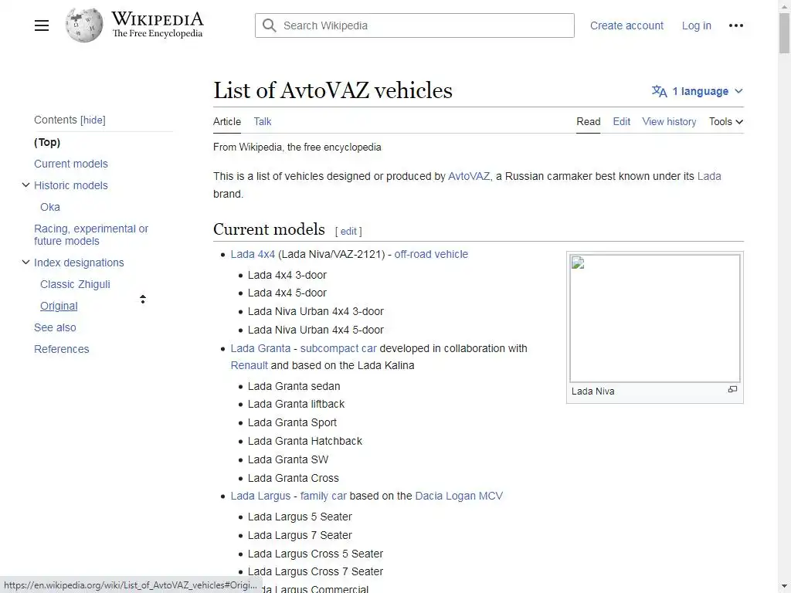
Task: Click the Wikipedia globe logo
Action: click(84, 25)
